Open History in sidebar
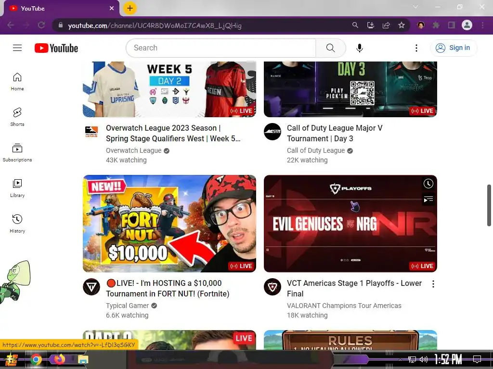 pos(17,224)
